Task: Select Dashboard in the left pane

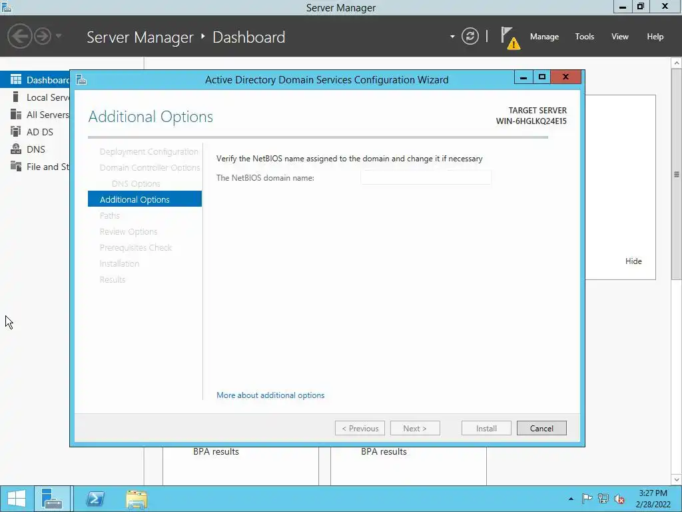Action: (35, 80)
